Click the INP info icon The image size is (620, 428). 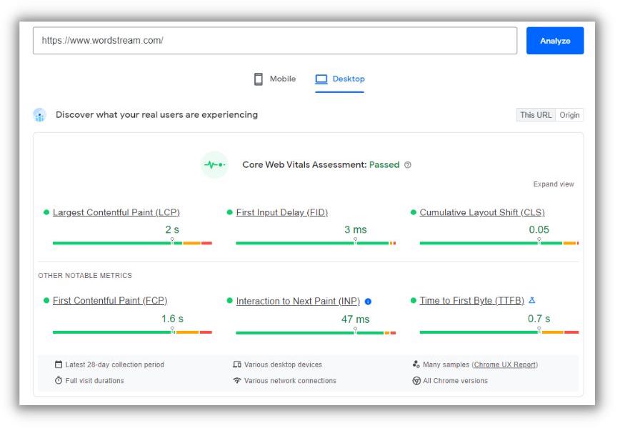(368, 302)
